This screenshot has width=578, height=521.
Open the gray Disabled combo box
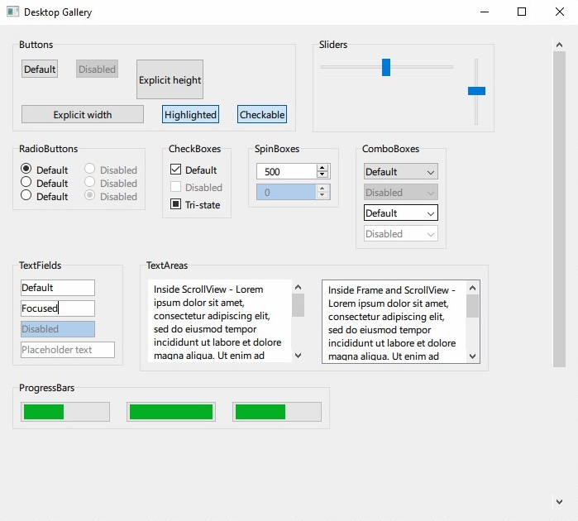point(401,192)
